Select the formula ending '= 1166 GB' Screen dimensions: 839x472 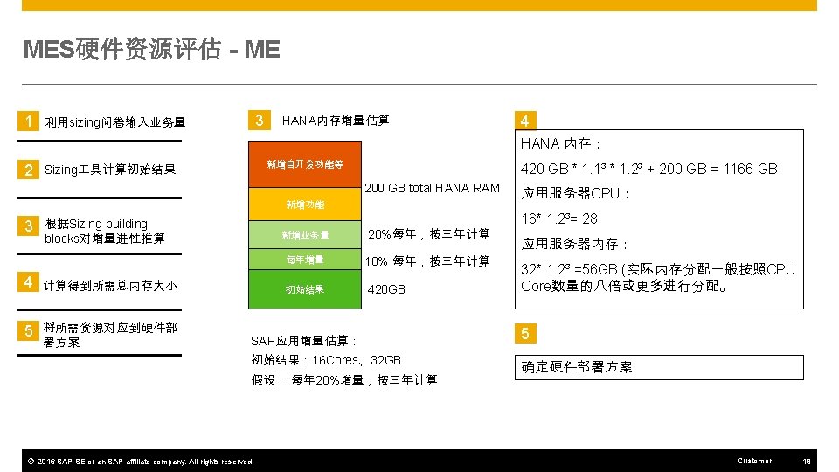coord(649,169)
